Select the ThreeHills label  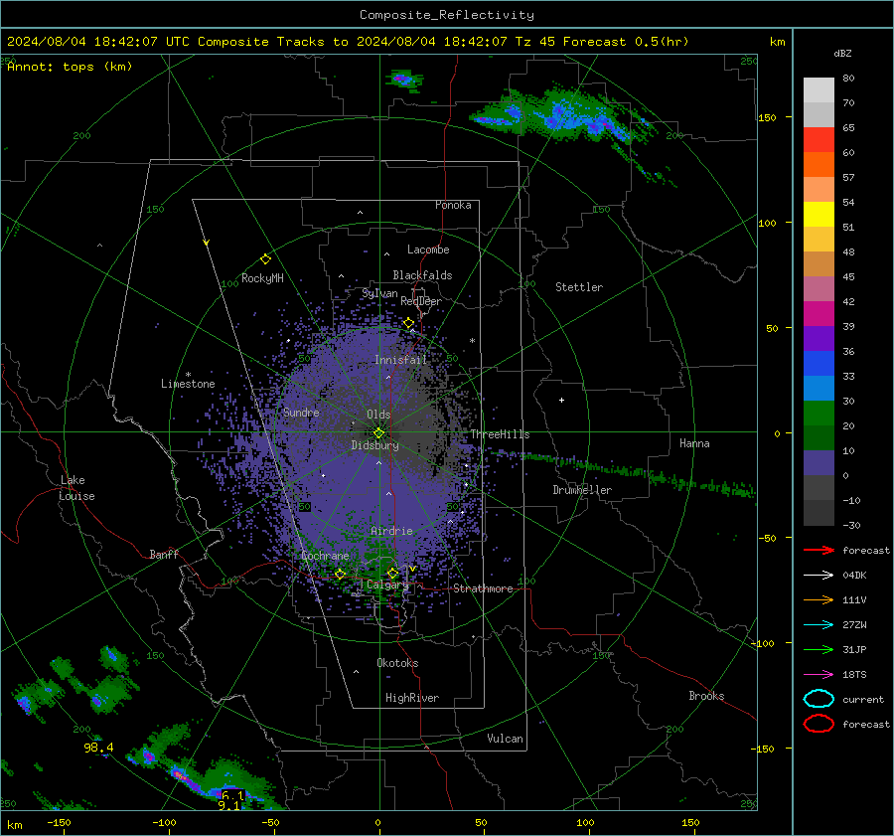pos(500,434)
